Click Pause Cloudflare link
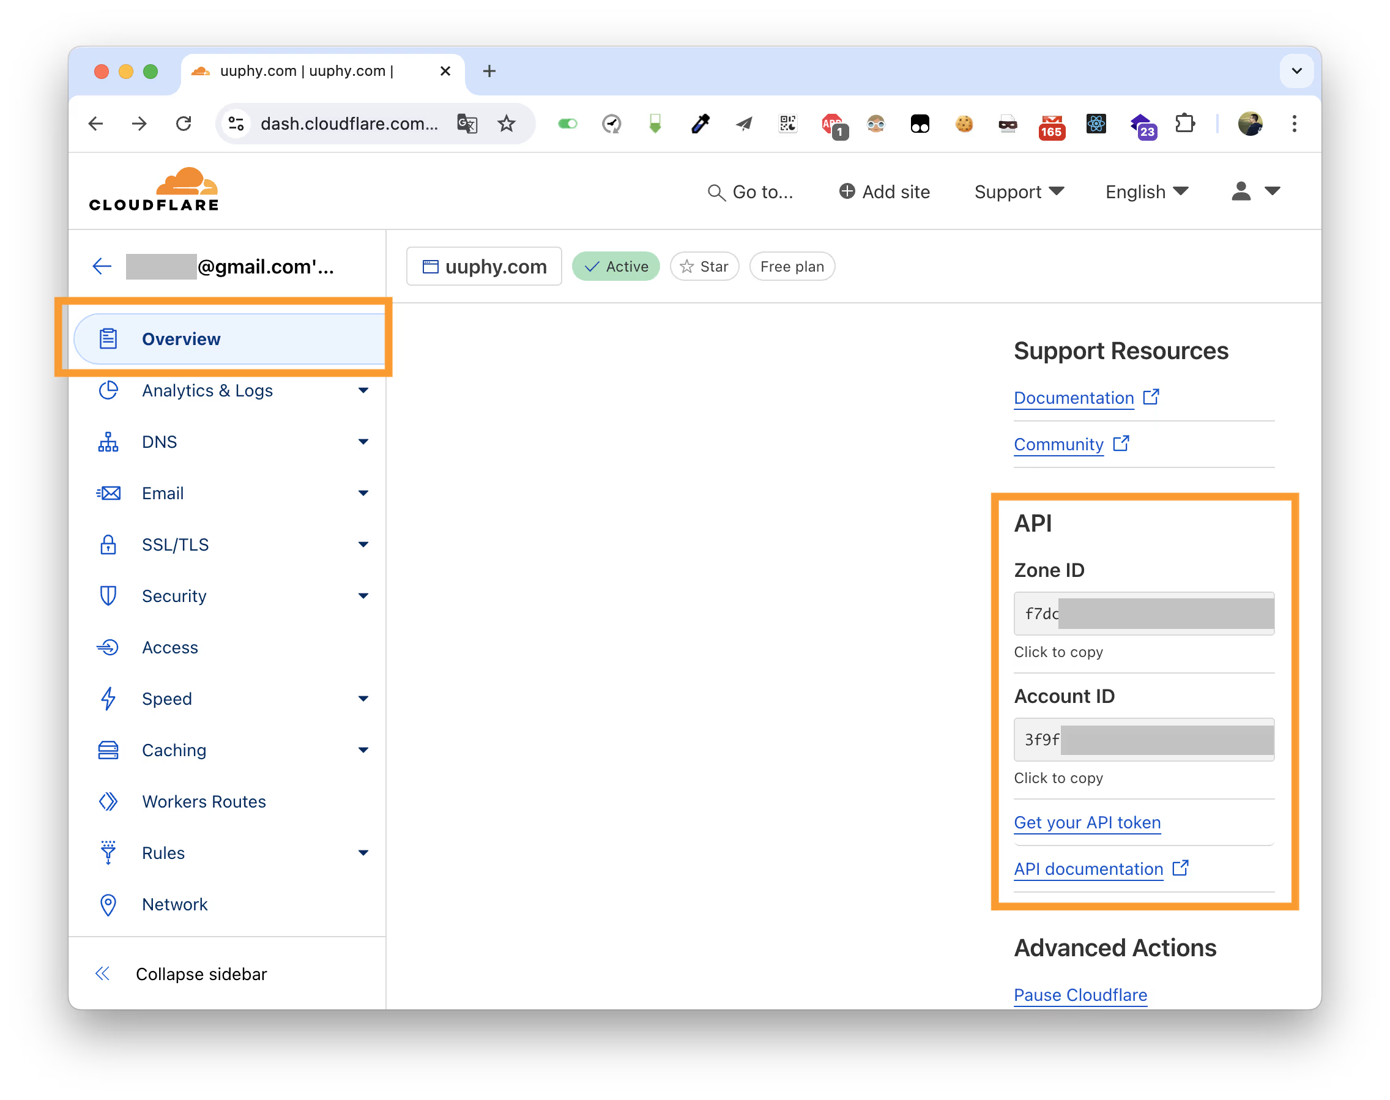The image size is (1390, 1100). click(x=1080, y=995)
